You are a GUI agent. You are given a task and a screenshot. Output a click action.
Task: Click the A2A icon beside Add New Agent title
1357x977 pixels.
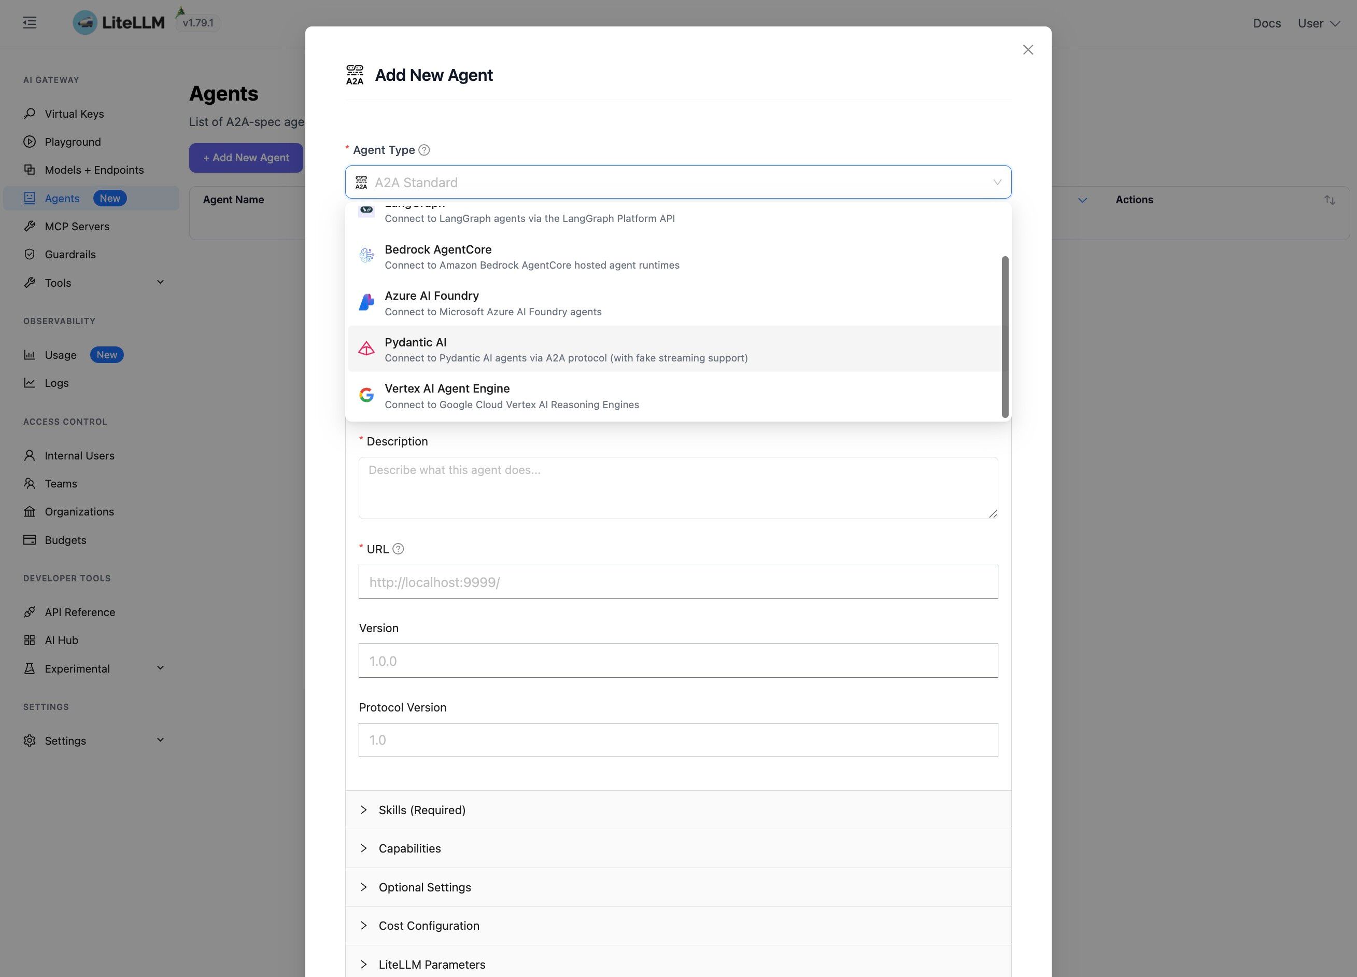355,75
